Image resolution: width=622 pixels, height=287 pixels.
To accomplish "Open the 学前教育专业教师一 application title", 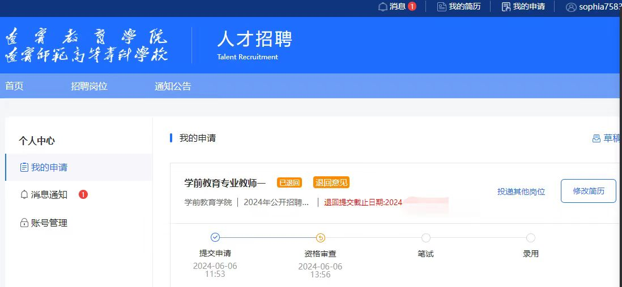I will pos(225,182).
